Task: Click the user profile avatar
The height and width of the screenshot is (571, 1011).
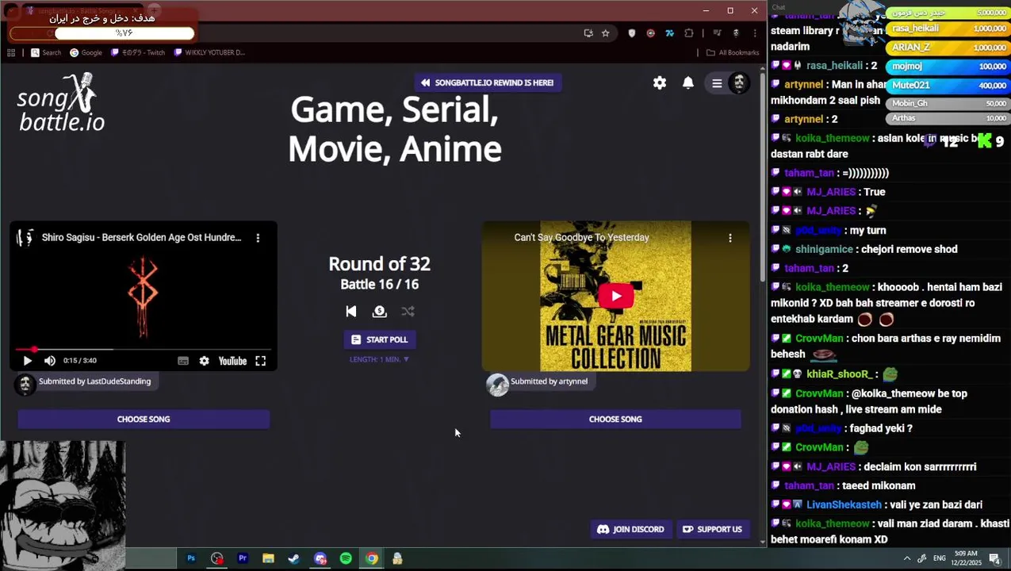Action: point(739,82)
